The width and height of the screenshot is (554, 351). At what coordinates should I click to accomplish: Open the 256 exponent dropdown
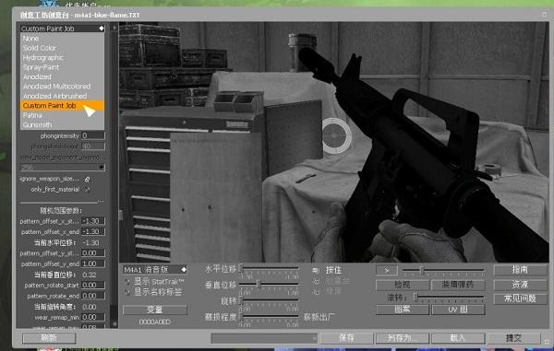coord(63,168)
